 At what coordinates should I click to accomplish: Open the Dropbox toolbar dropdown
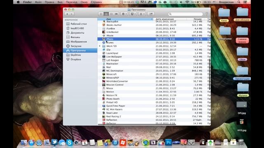[x=133, y=14]
